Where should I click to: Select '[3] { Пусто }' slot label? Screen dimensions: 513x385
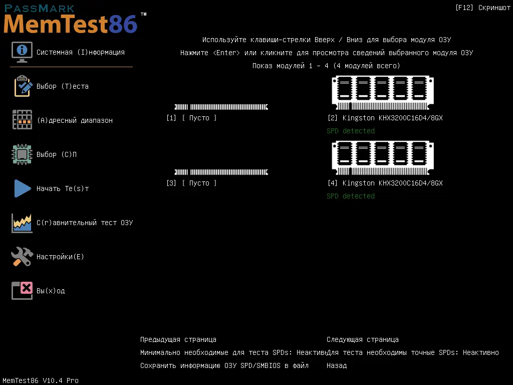191,183
